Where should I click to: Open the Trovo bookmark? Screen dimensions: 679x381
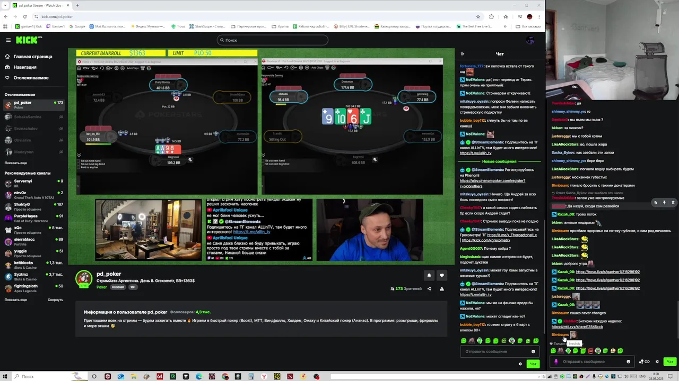pos(179,26)
